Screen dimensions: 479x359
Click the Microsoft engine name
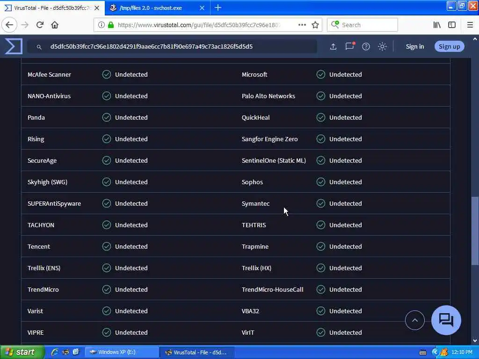coord(254,74)
